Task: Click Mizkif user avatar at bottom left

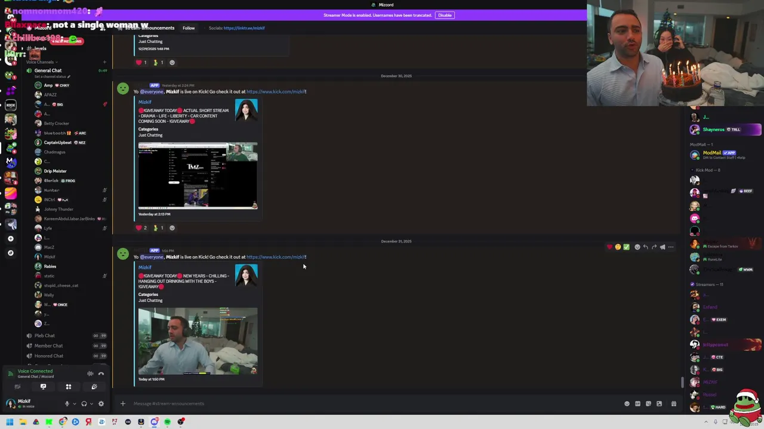Action: click(10, 403)
